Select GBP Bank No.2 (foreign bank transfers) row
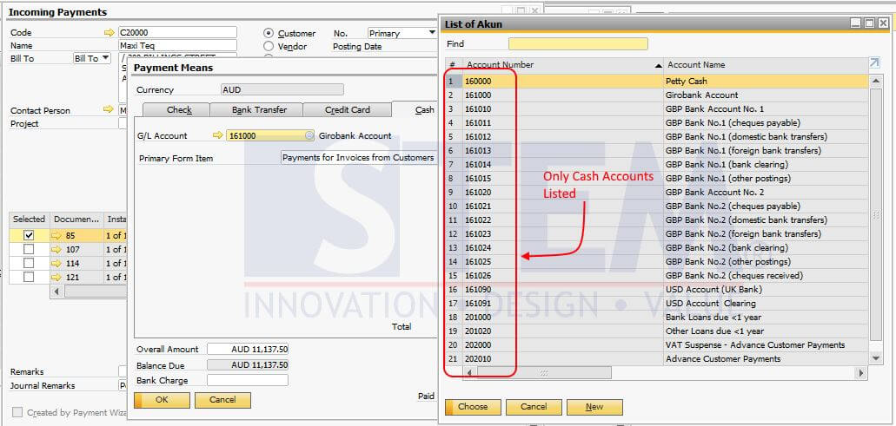The image size is (896, 426). point(657,233)
